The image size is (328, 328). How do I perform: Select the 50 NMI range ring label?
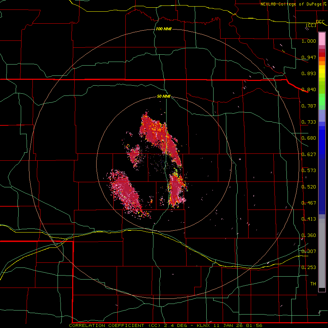(x=164, y=97)
